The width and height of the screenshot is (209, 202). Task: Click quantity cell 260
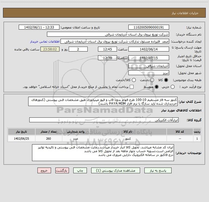[49, 139]
